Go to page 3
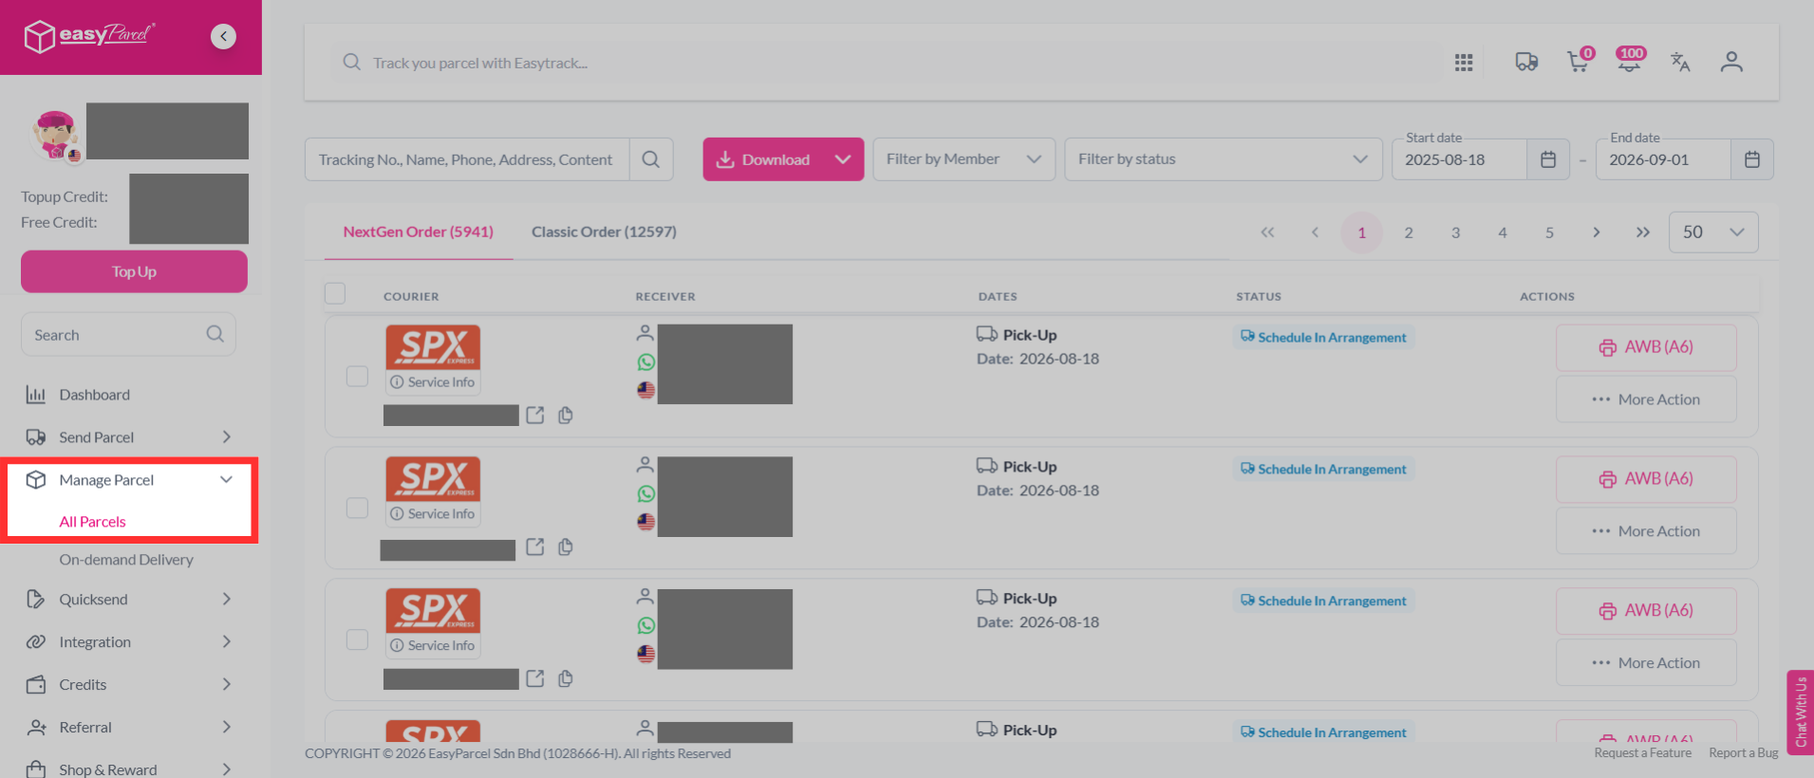This screenshot has height=778, width=1814. tap(1455, 232)
